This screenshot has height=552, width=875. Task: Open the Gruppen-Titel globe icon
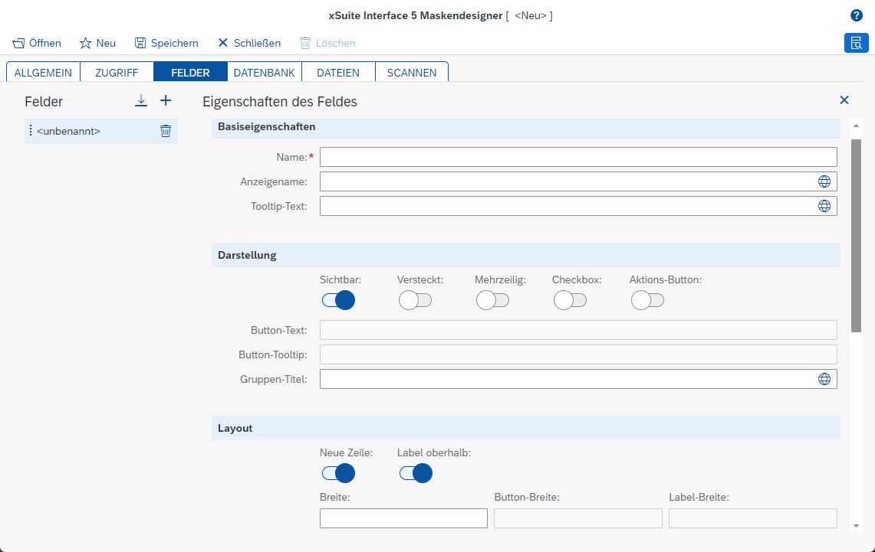[x=824, y=378]
